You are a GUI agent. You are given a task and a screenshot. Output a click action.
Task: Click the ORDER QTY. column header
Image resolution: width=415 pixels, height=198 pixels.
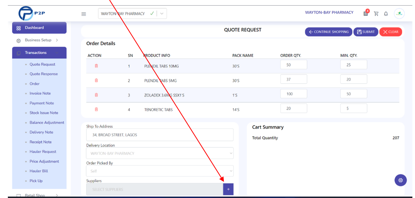click(291, 56)
